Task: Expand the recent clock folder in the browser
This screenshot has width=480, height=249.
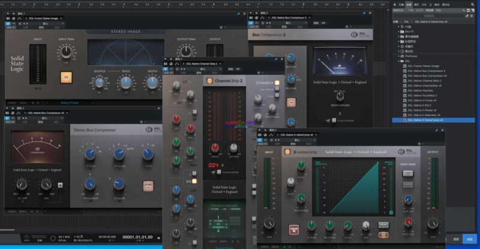Action: click(x=399, y=51)
